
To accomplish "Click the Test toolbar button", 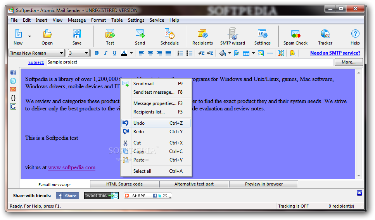I will [110, 36].
